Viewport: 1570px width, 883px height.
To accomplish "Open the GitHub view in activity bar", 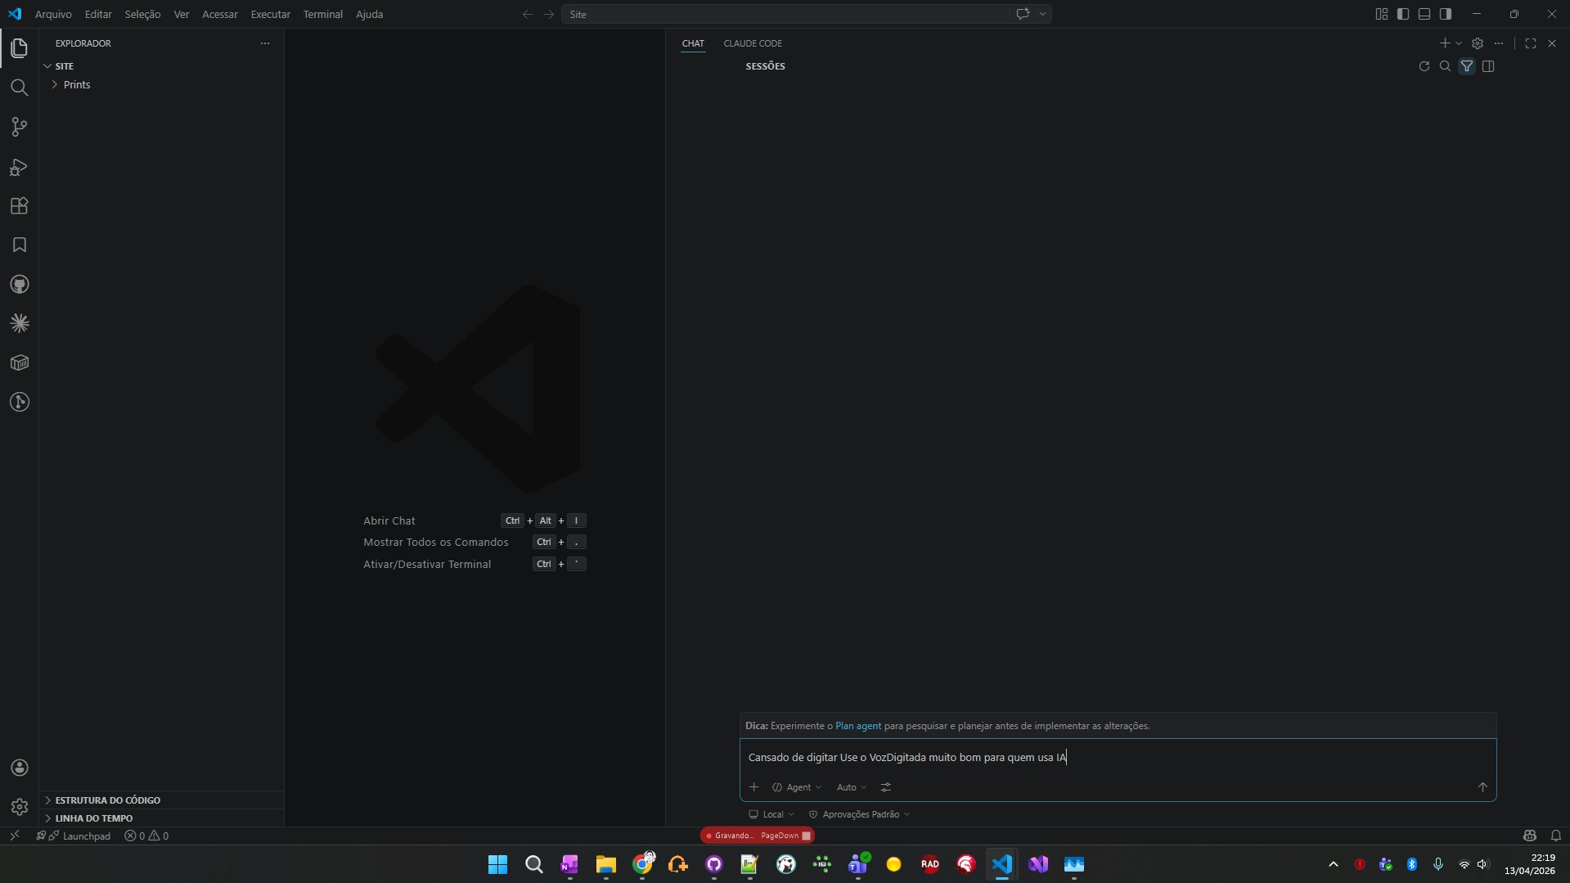I will coord(19,284).
